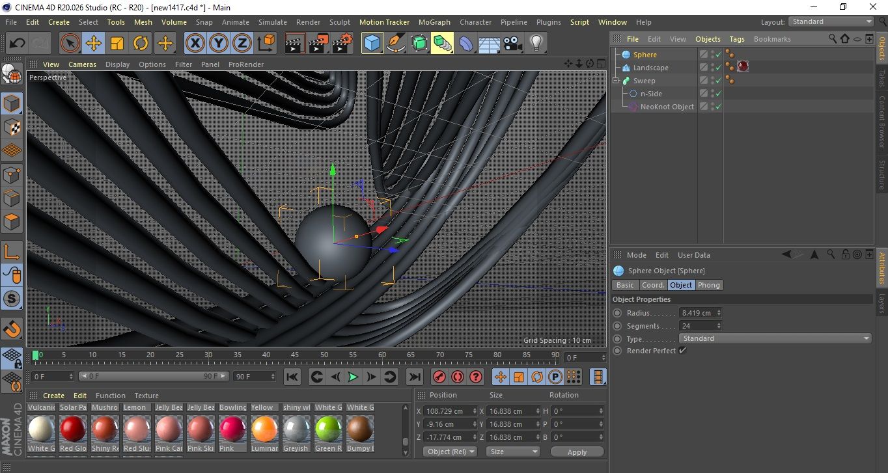This screenshot has height=473, width=888.
Task: Select the orange Luminar material swatch
Action: (x=265, y=429)
